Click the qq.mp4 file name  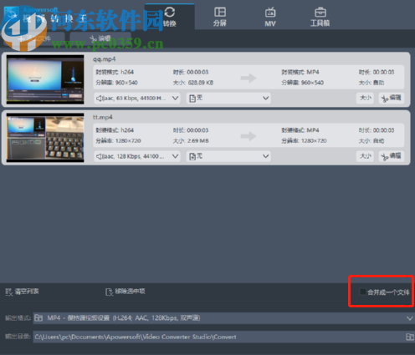104,59
